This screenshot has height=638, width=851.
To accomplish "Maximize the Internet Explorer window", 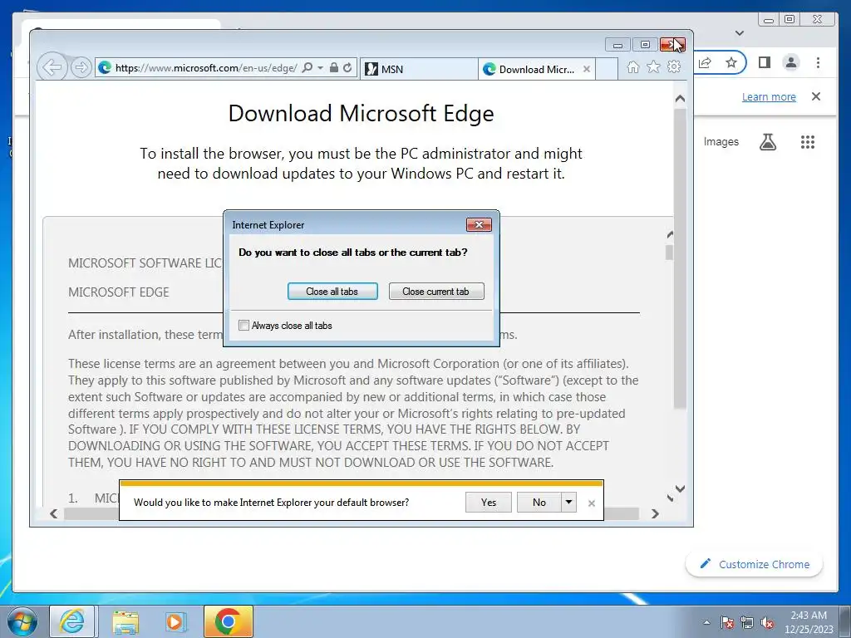I will [645, 45].
